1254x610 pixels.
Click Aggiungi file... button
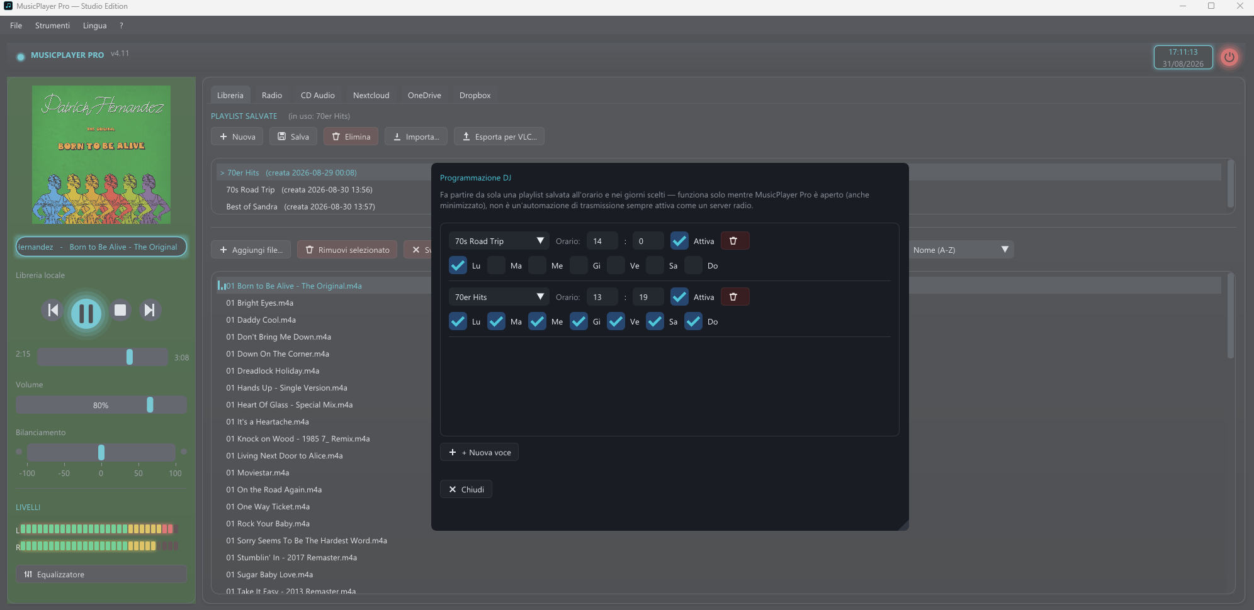tap(251, 250)
